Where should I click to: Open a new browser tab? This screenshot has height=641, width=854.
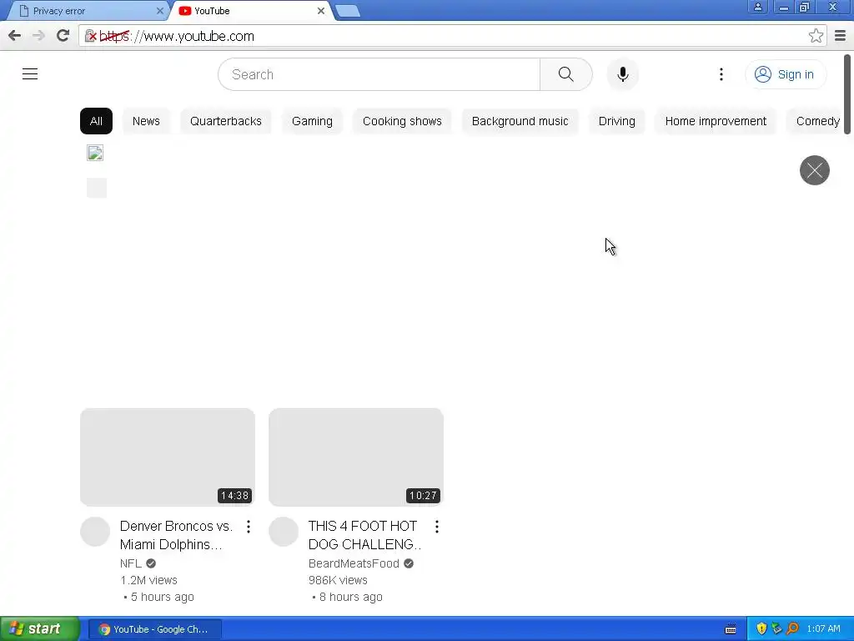pos(348,11)
